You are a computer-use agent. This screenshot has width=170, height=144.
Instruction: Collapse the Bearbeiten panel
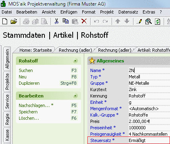pos(75,96)
